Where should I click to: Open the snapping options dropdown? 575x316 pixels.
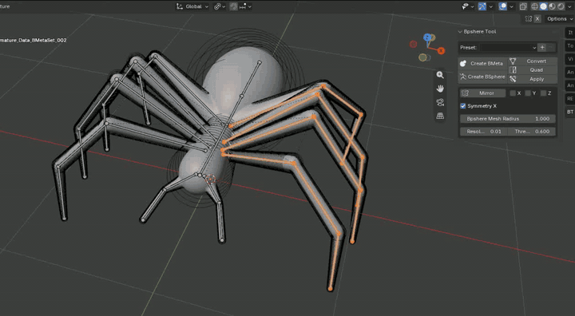(245, 6)
